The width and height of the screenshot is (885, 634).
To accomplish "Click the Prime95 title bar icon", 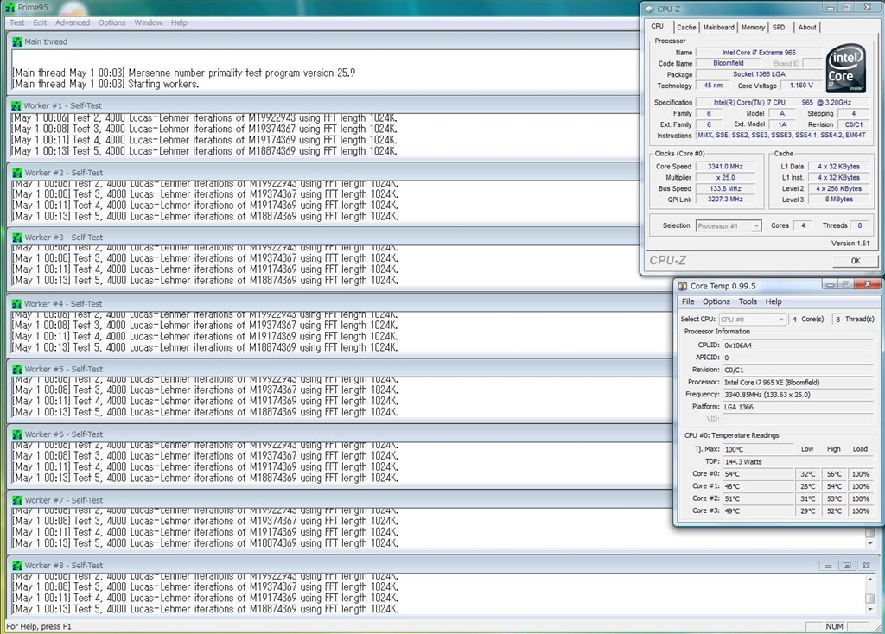I will (9, 7).
